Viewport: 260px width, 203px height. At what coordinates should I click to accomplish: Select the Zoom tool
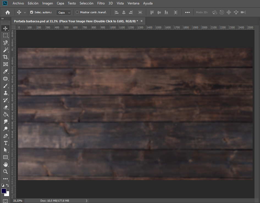(5, 172)
